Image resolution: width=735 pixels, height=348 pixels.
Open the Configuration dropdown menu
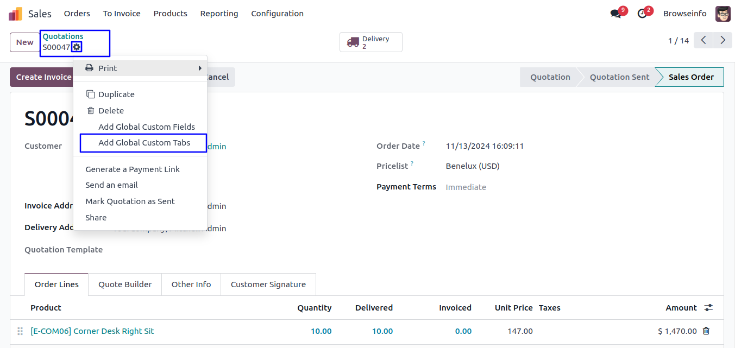(277, 14)
